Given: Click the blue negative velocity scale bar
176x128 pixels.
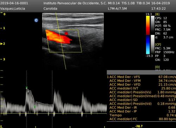Looking at the screenshot, I should tap(148, 44).
